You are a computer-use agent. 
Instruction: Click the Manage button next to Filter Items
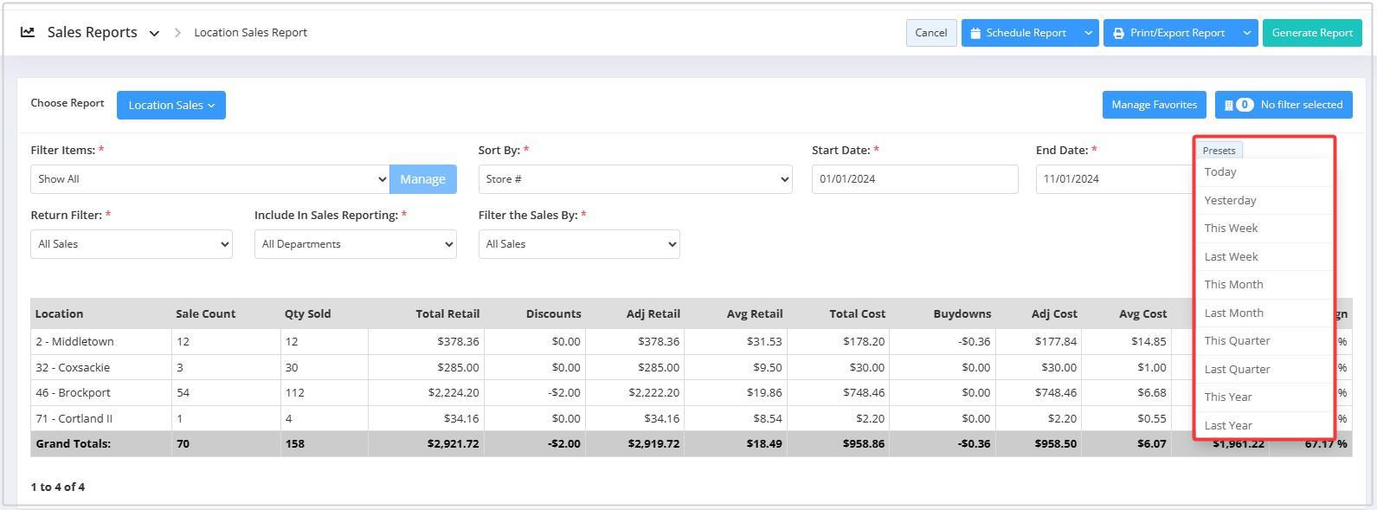point(422,179)
